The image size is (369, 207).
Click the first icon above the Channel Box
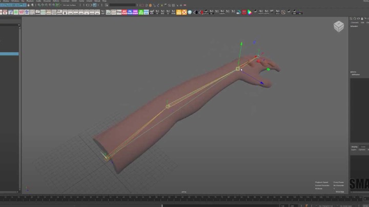(x=351, y=18)
